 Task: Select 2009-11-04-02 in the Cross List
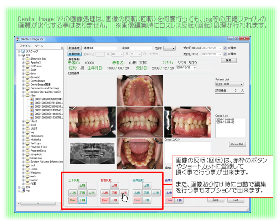point(225,122)
